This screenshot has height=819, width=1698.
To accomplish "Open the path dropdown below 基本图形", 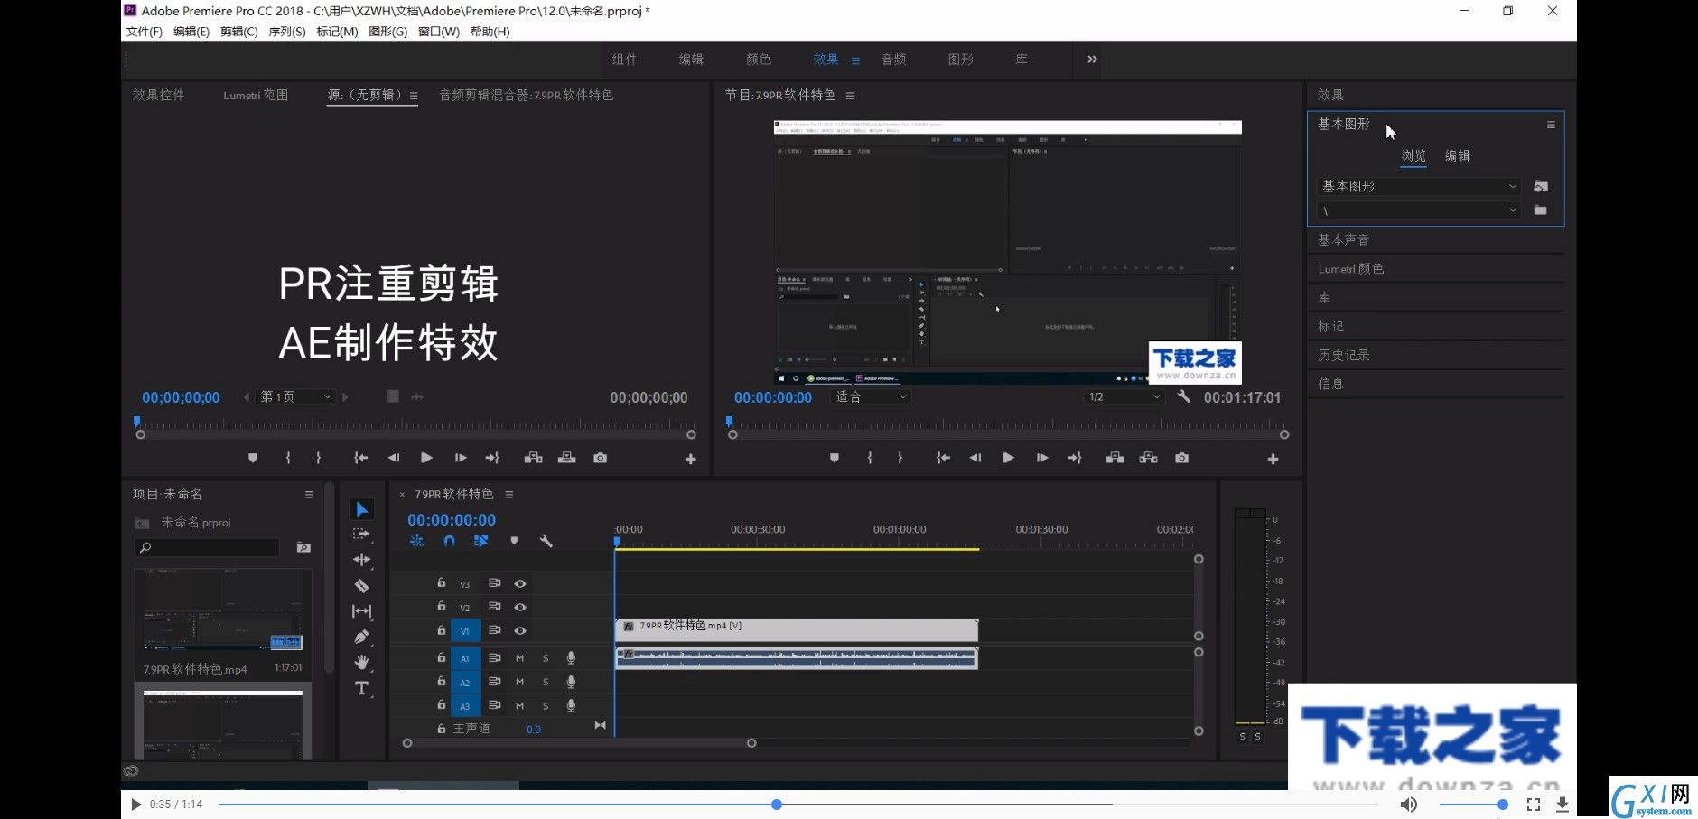I will 1419,210.
